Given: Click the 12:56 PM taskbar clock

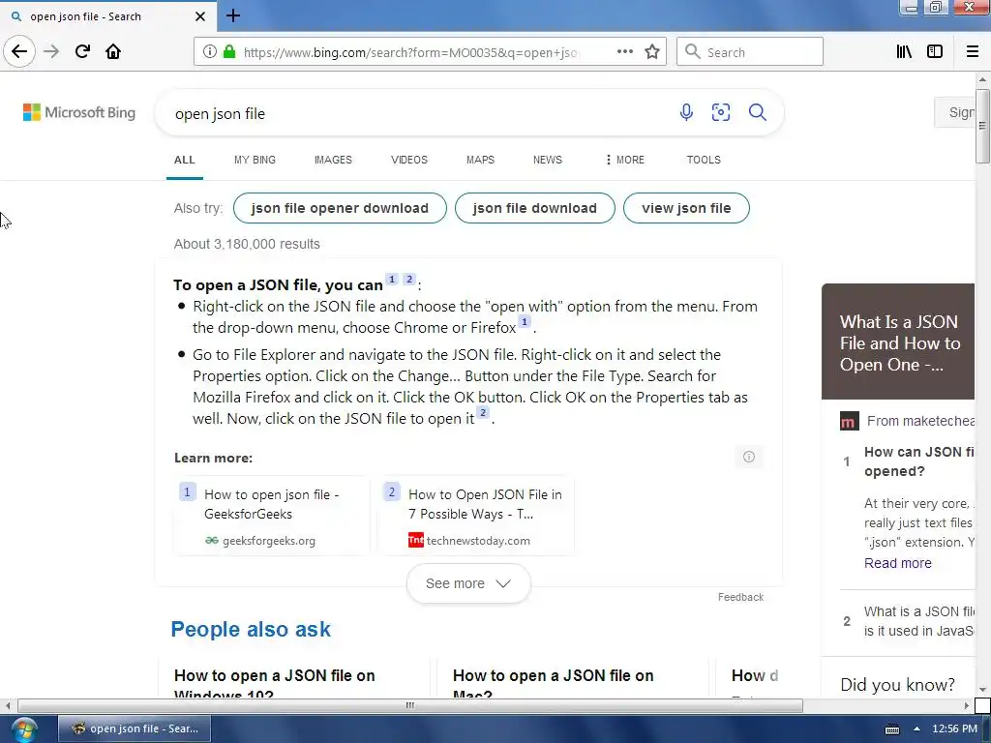Looking at the screenshot, I should pyautogui.click(x=954, y=728).
